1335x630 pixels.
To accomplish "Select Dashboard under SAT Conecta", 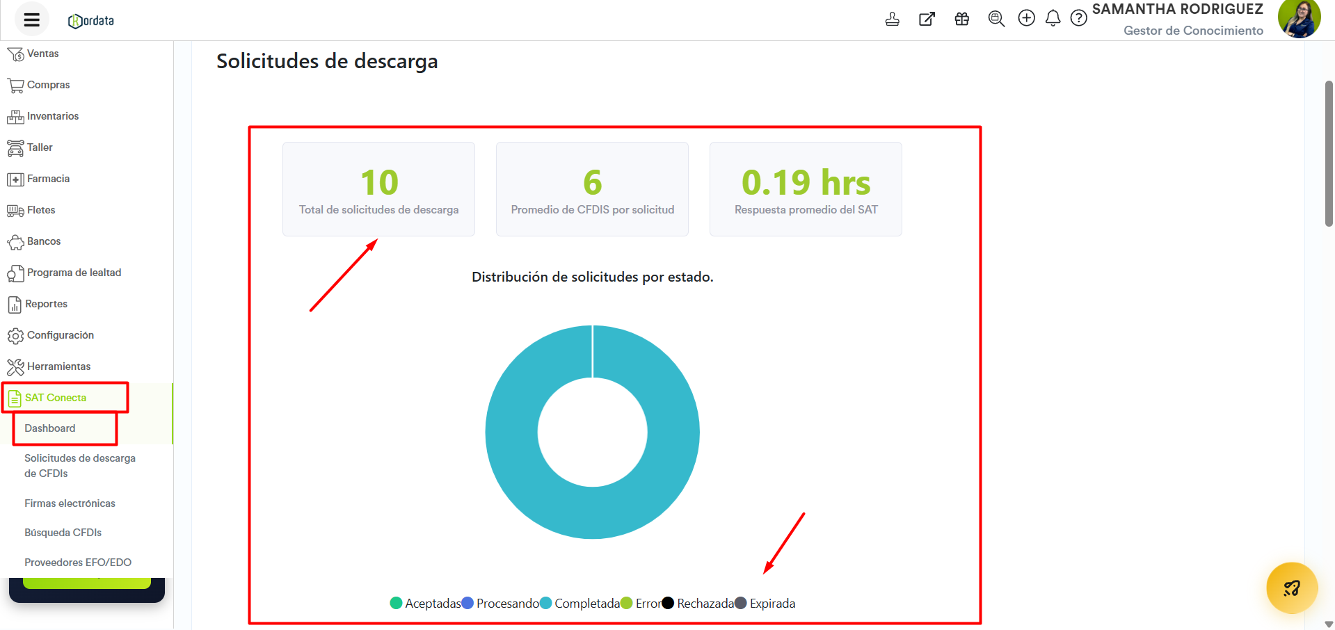I will (50, 428).
